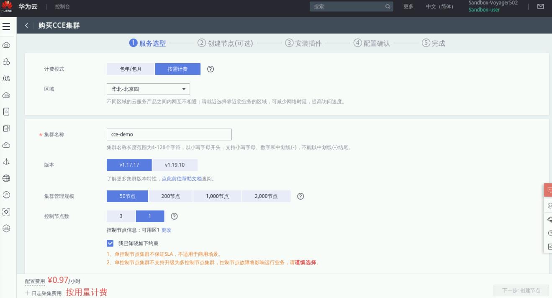This screenshot has height=298, width=552.
Task: Click the 日志采集费用 label
Action: coord(46,293)
